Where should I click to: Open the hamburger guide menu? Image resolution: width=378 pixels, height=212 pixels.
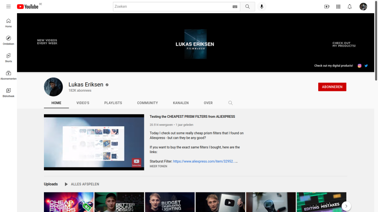8,7
